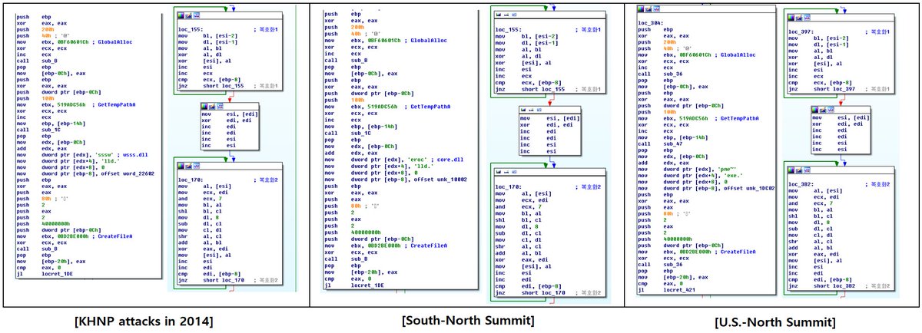
Task: Click the "loc_397:" label
Action: 801,31
